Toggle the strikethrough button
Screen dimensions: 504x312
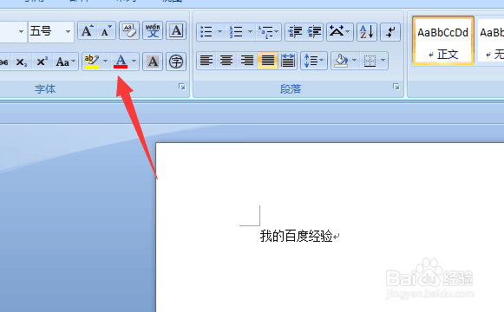point(4,62)
